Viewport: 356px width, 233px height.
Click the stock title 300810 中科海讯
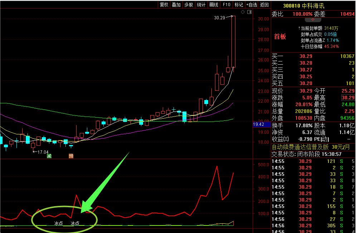coord(304,6)
